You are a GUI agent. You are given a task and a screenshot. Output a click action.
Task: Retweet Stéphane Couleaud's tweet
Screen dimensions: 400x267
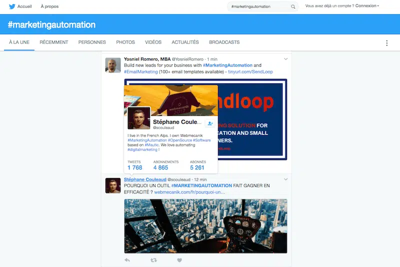pos(153,260)
